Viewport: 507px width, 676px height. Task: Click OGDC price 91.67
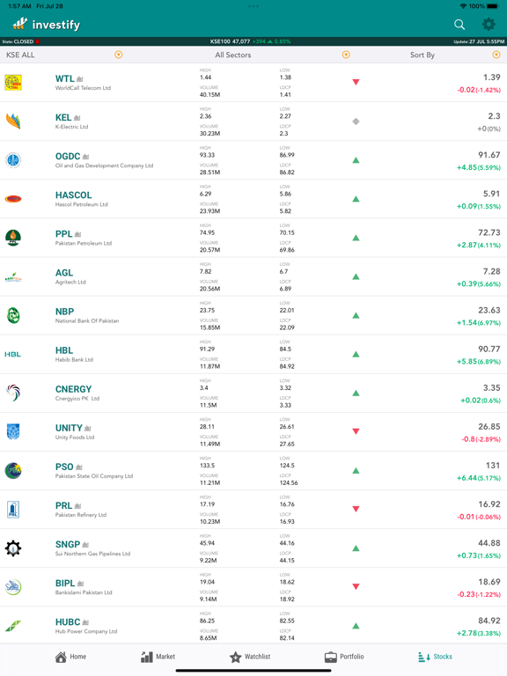pyautogui.click(x=489, y=155)
